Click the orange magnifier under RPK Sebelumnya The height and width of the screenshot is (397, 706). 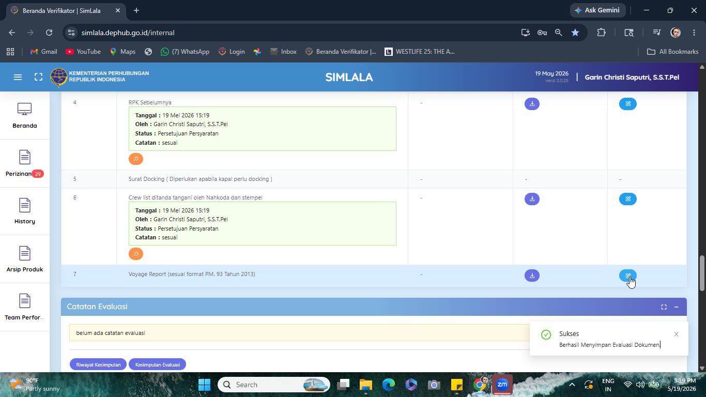[136, 159]
